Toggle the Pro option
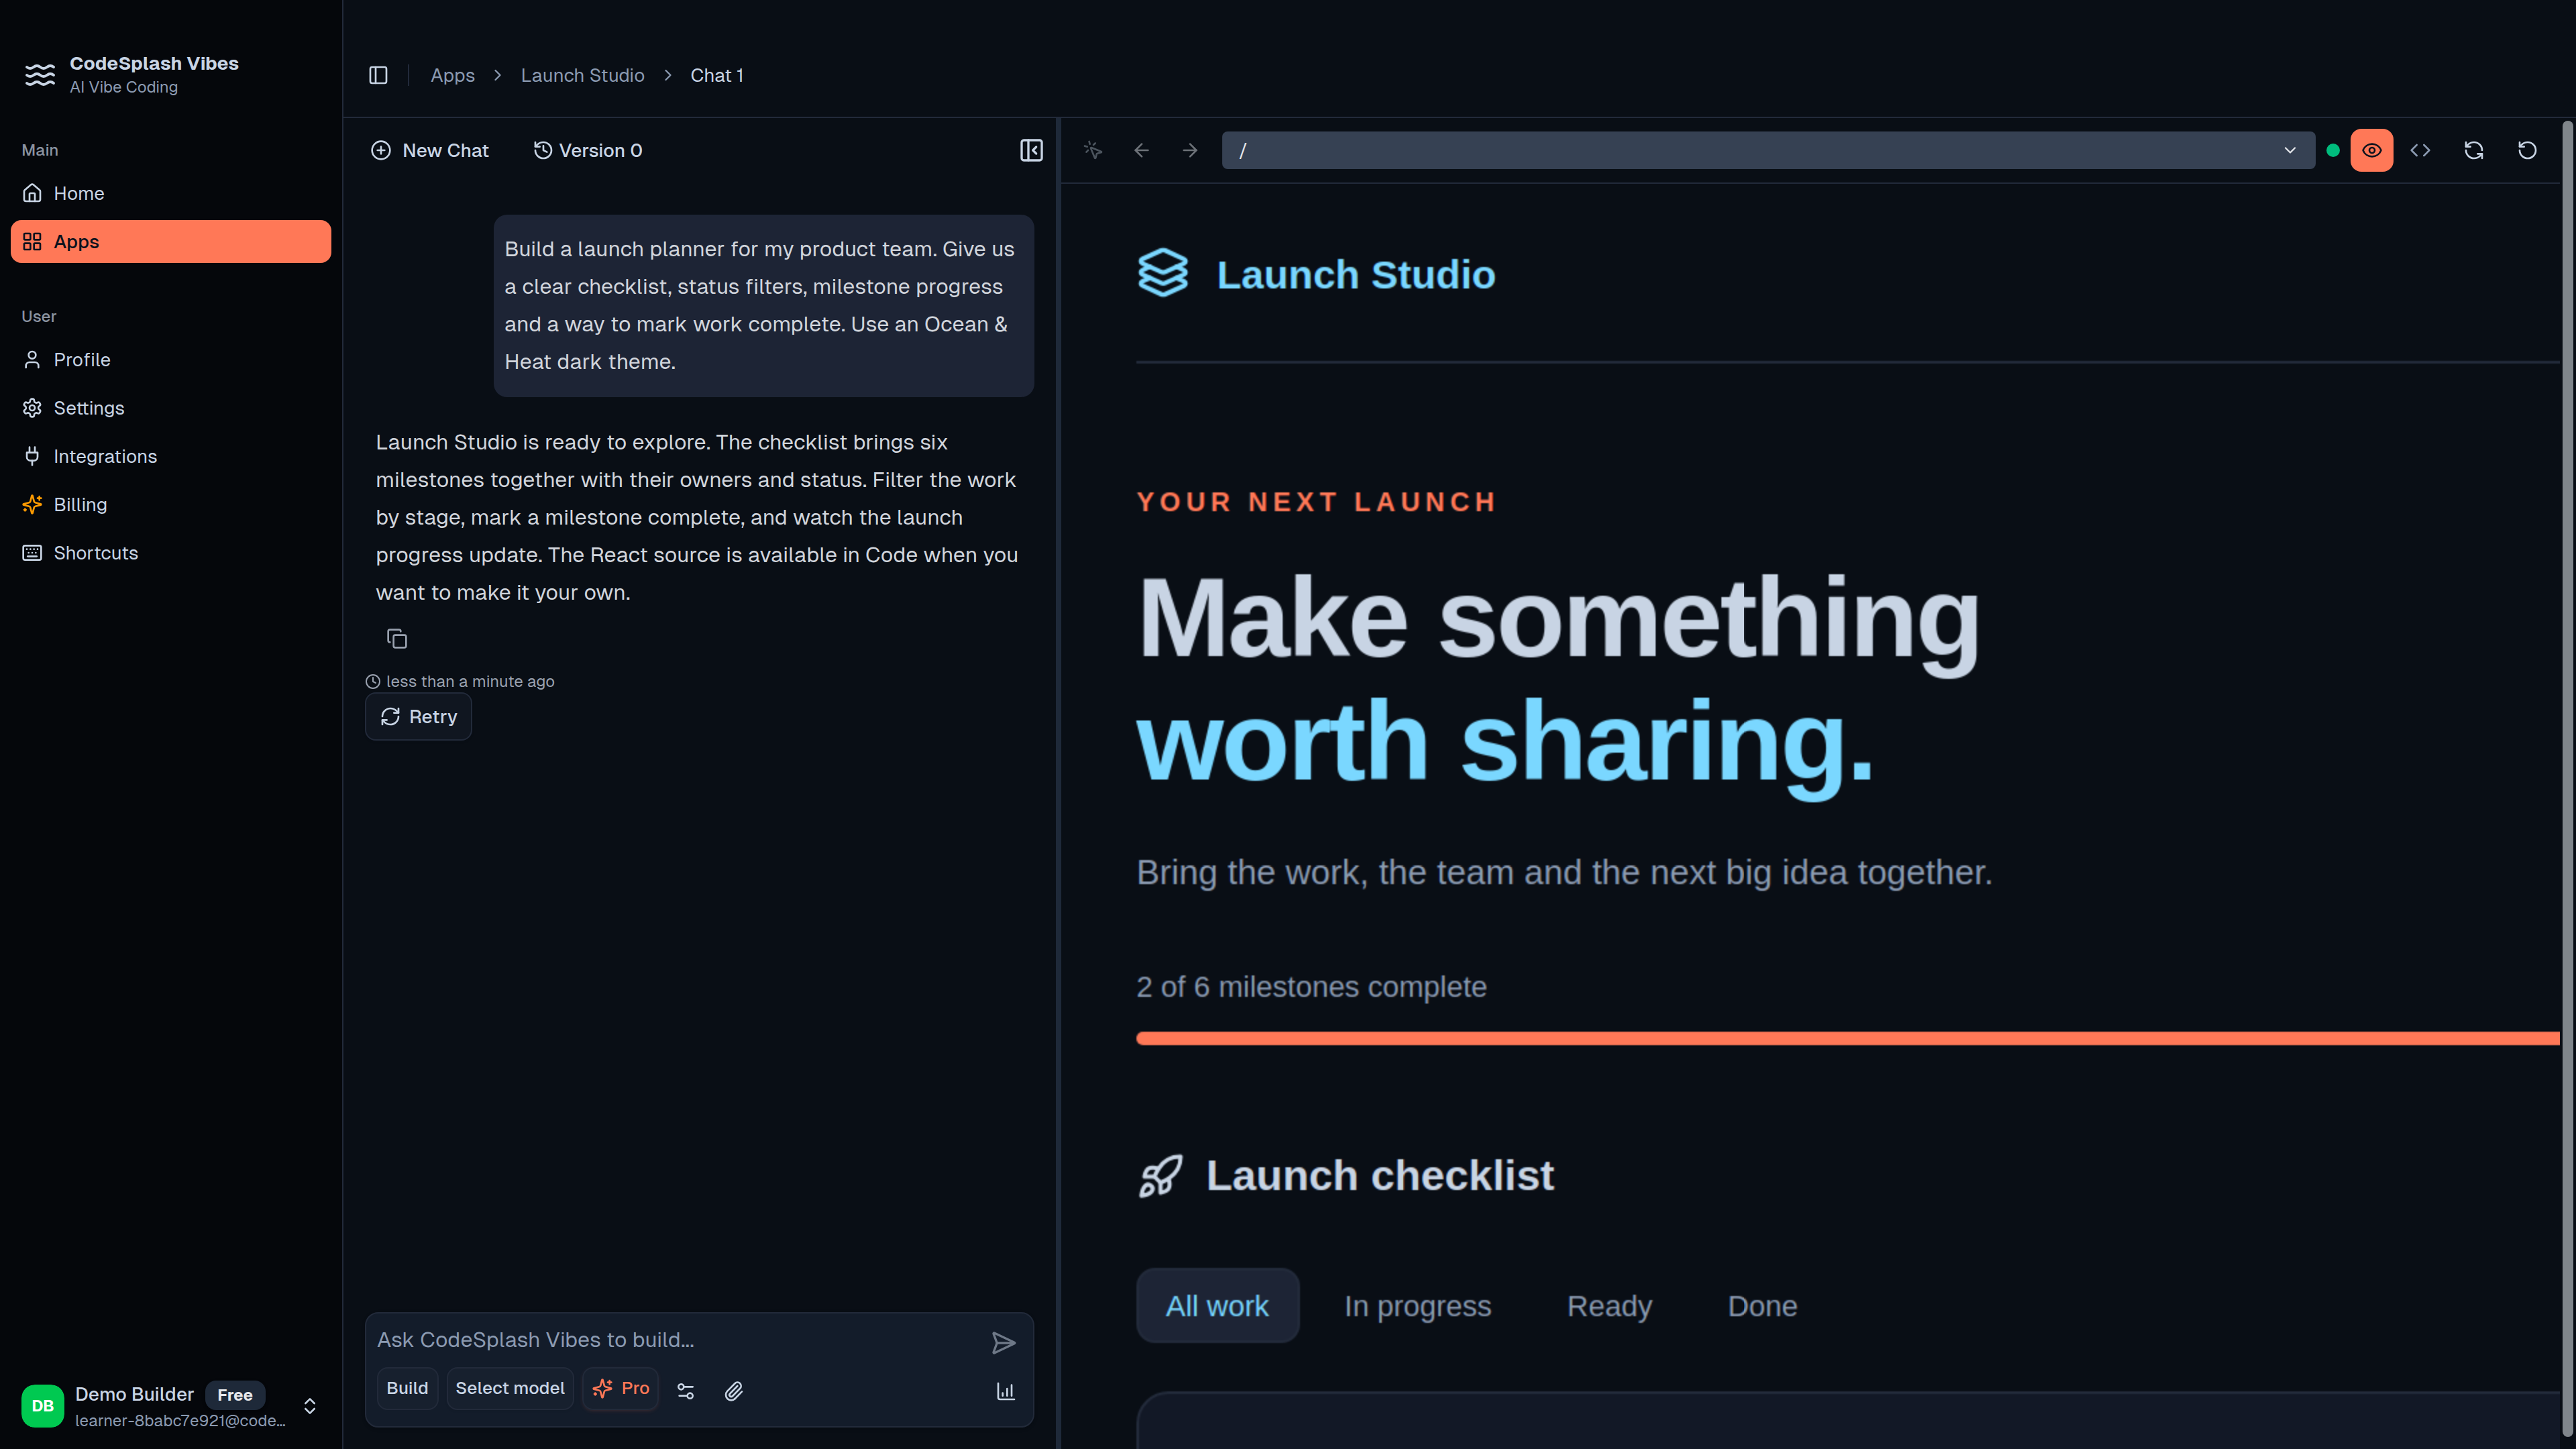 click(x=621, y=1388)
